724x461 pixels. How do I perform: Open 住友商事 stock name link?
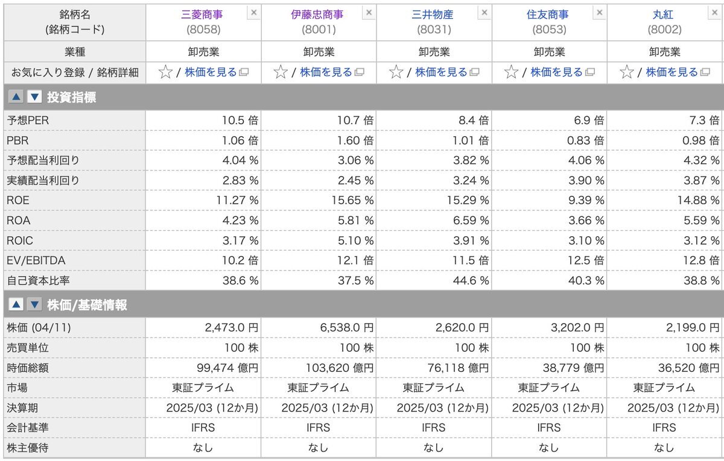547,14
